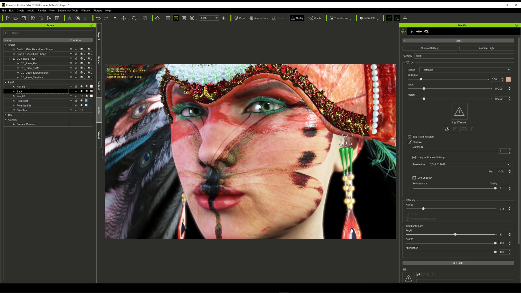Screen dimensions: 521x293
Task: Switch to the Content side tab
Action: tap(99, 85)
